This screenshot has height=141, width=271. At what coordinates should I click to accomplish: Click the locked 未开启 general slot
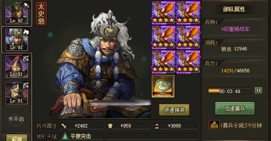point(16,119)
